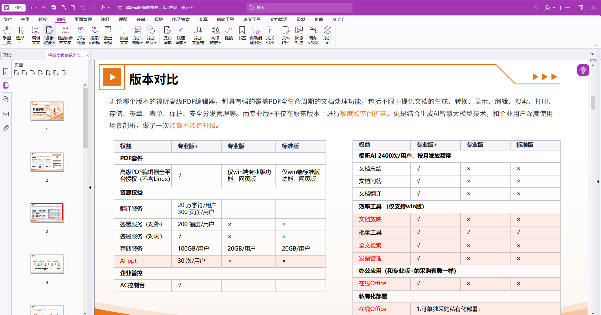Open the File (文件) menu
601x315 pixels.
tap(8, 19)
